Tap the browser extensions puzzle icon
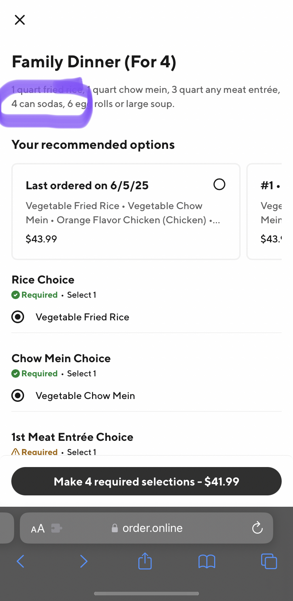293x601 pixels. pyautogui.click(x=57, y=528)
